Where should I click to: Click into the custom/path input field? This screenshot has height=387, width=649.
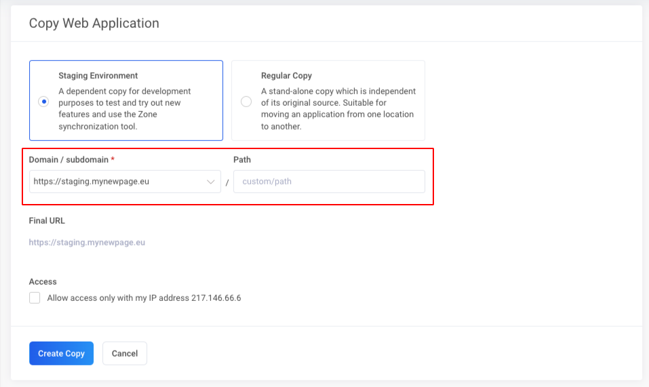click(x=329, y=182)
